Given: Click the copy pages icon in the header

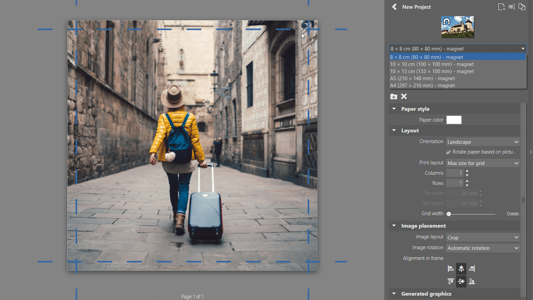Looking at the screenshot, I should coord(522,7).
